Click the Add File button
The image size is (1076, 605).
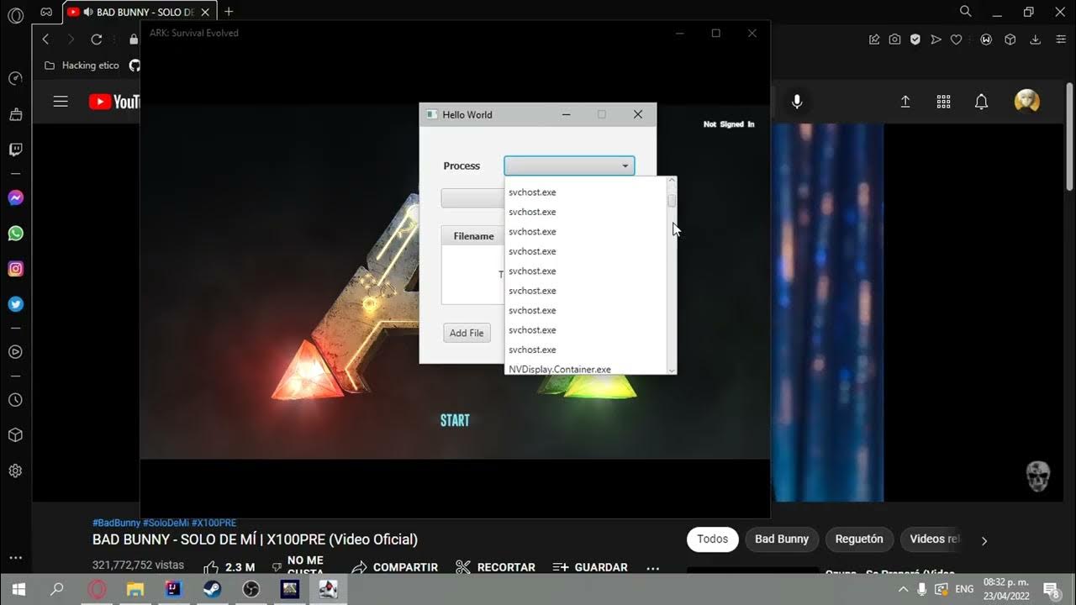point(467,333)
